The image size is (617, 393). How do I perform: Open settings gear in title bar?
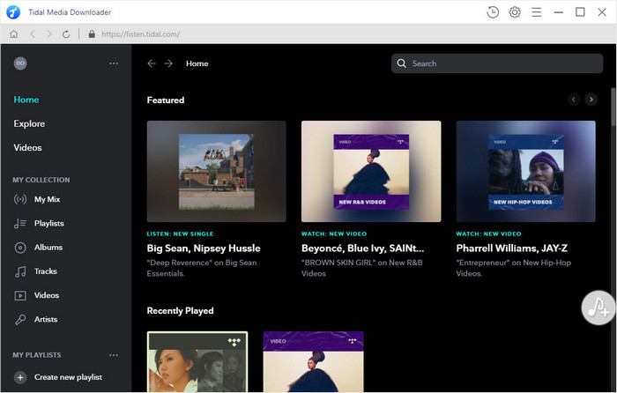(515, 12)
